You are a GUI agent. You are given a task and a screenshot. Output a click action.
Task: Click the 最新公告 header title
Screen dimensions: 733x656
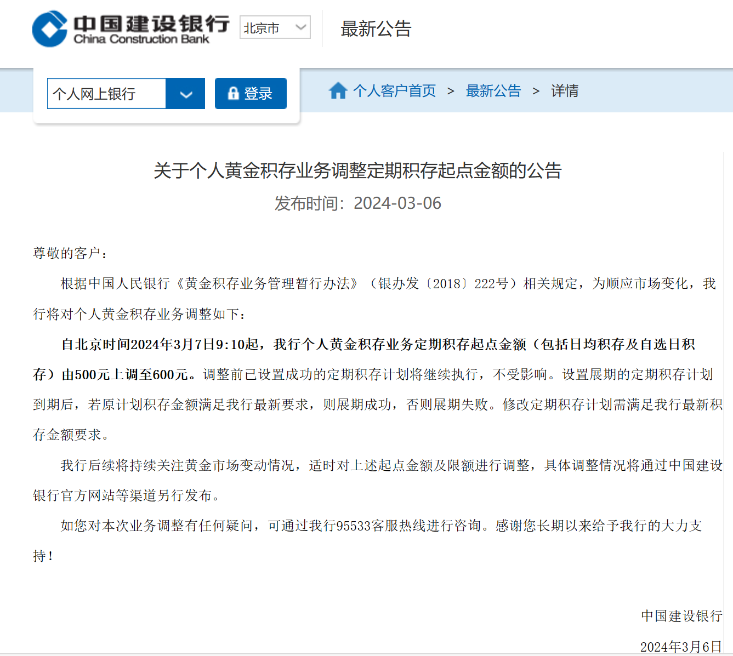click(376, 29)
